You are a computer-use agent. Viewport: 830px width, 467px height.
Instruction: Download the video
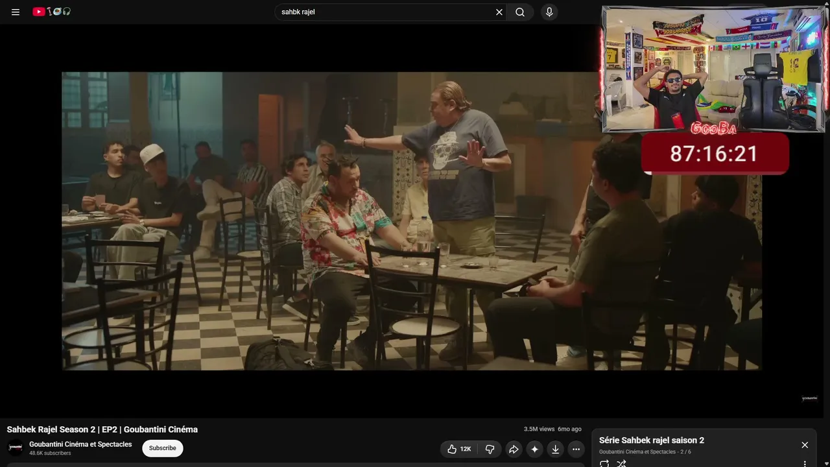coord(555,449)
